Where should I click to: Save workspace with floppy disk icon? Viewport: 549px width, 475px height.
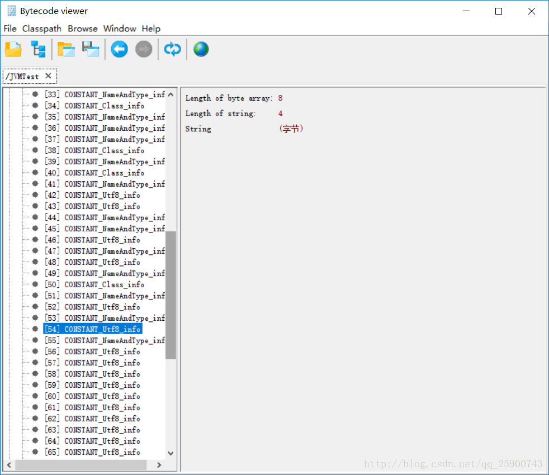[91, 49]
